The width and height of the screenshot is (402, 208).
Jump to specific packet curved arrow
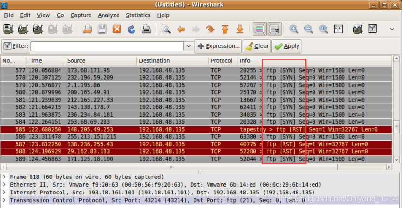click(x=210, y=29)
